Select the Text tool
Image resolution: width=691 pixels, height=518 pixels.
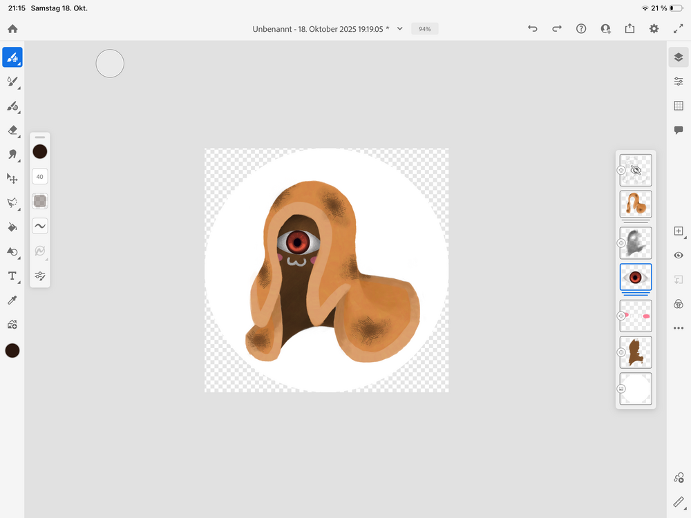point(12,276)
